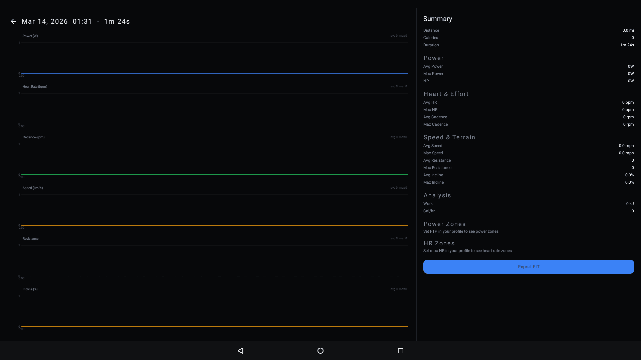Click the Export FIT button
This screenshot has height=360, width=641.
click(x=528, y=267)
